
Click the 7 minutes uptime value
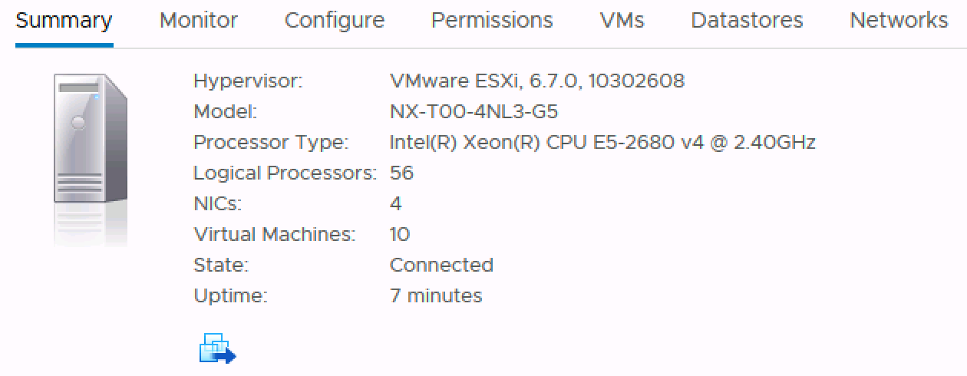pos(436,295)
